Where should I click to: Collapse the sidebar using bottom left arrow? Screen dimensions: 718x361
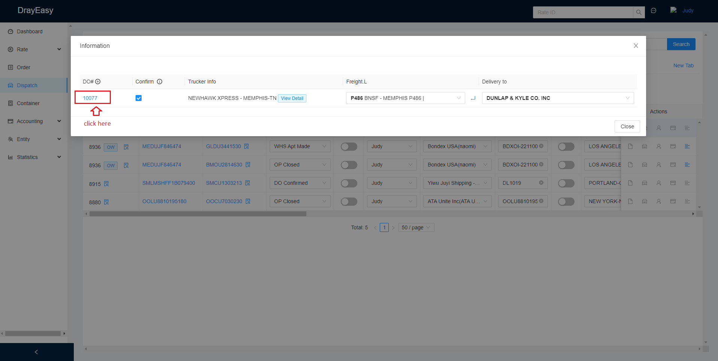click(36, 352)
